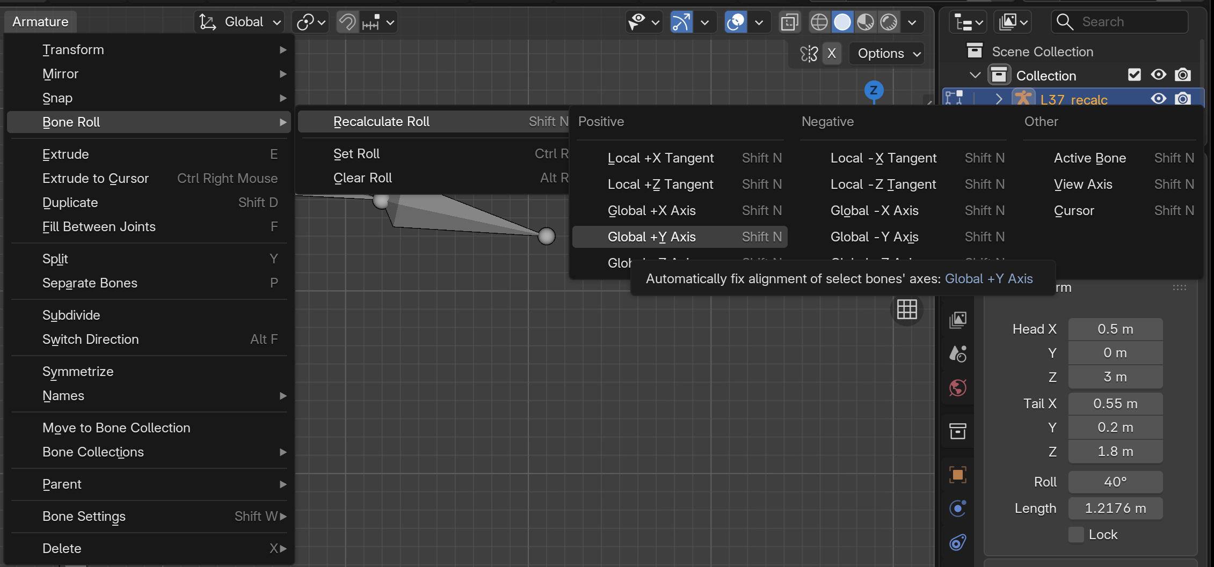Viewport: 1214px width, 567px height.
Task: Select Symmetrize menu entry
Action: 149,372
